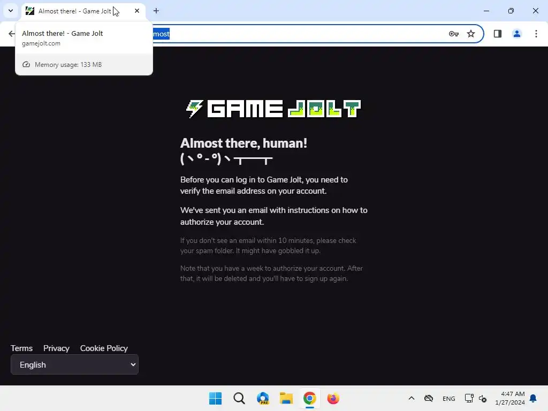Bookmark this page with the star
548x411 pixels.
point(471,34)
